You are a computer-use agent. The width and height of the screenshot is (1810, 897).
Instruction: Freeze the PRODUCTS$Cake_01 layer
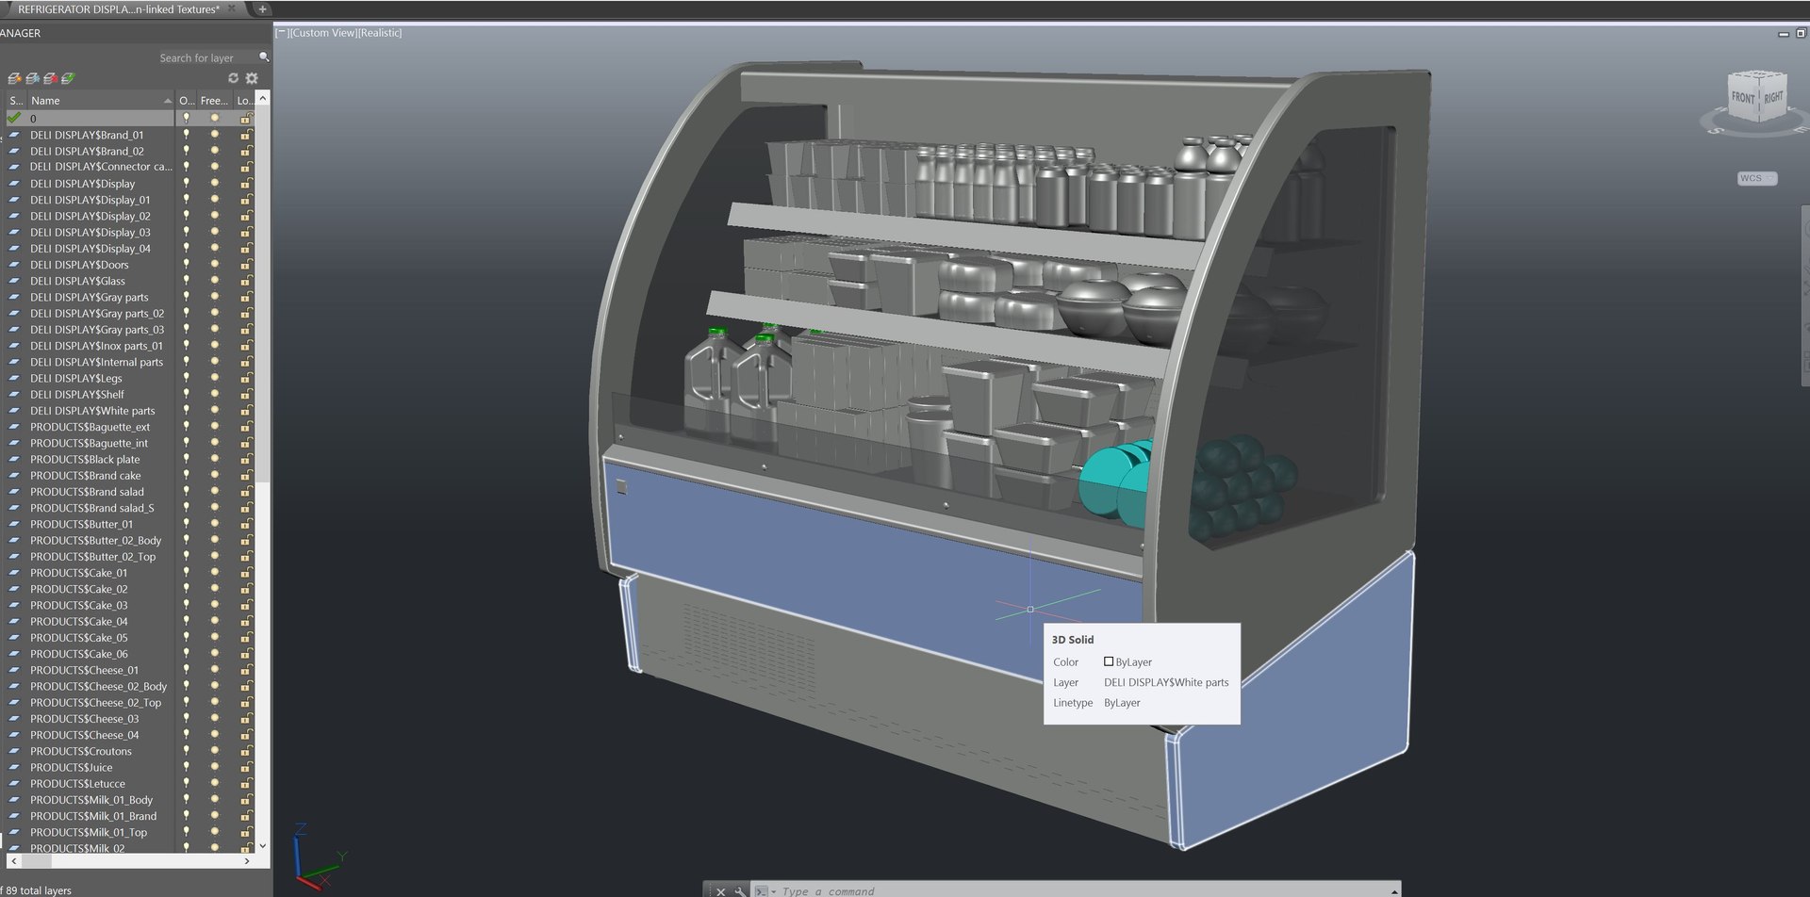coord(215,573)
